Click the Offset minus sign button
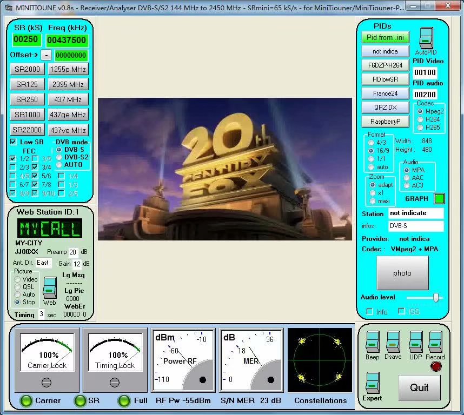The width and height of the screenshot is (464, 415). point(46,55)
